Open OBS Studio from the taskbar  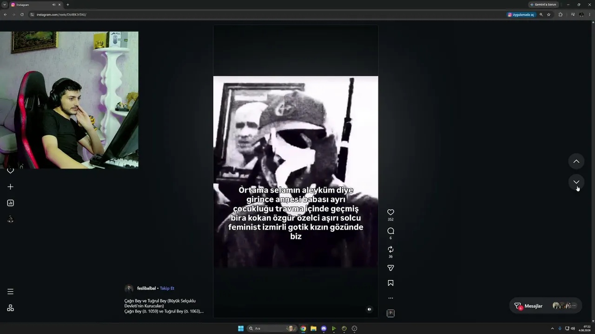354,328
